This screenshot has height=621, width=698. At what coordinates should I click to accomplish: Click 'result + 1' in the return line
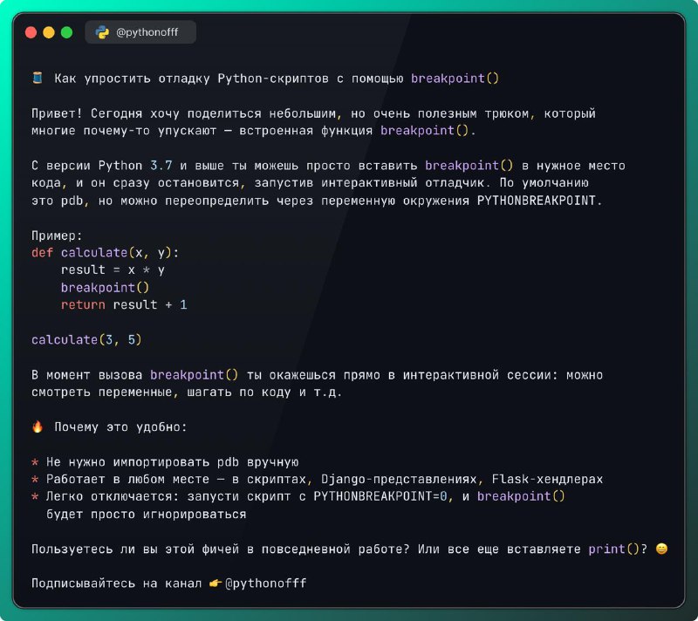[x=150, y=304]
